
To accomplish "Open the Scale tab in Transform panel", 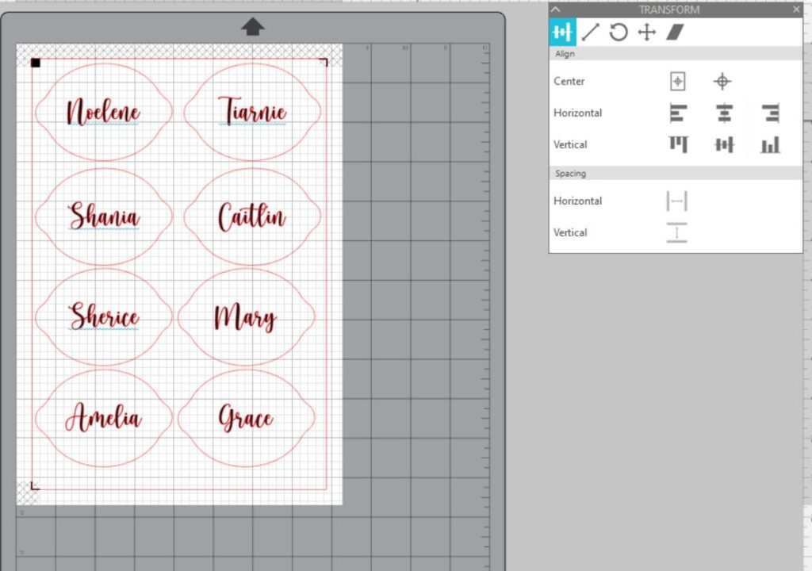I will click(590, 33).
